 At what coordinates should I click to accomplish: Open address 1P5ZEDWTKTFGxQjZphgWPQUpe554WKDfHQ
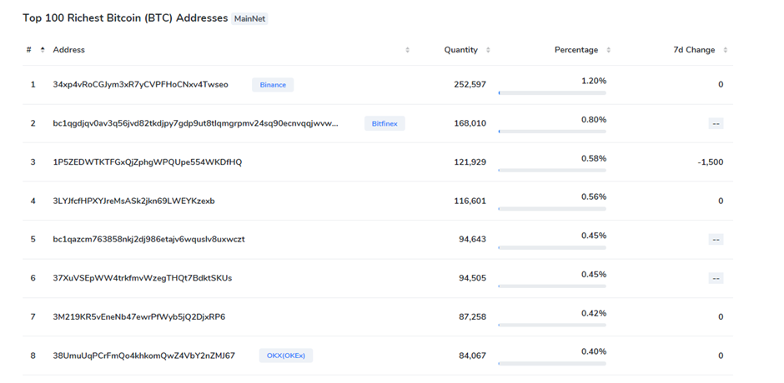click(148, 162)
